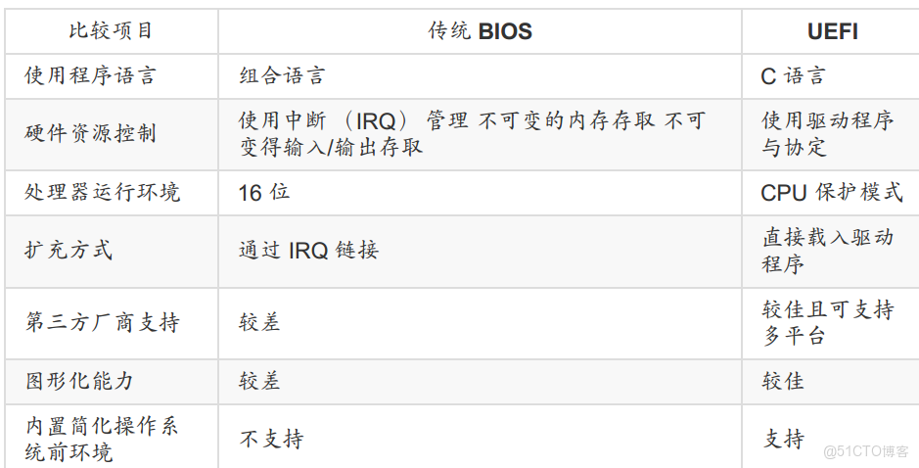Screen dimensions: 919x468
Task: Select the 通过 IRQ 链接 cell
Action: point(308,250)
